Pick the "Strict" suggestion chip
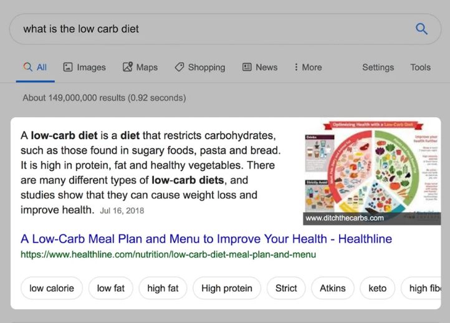This screenshot has width=450, height=323. (286, 288)
